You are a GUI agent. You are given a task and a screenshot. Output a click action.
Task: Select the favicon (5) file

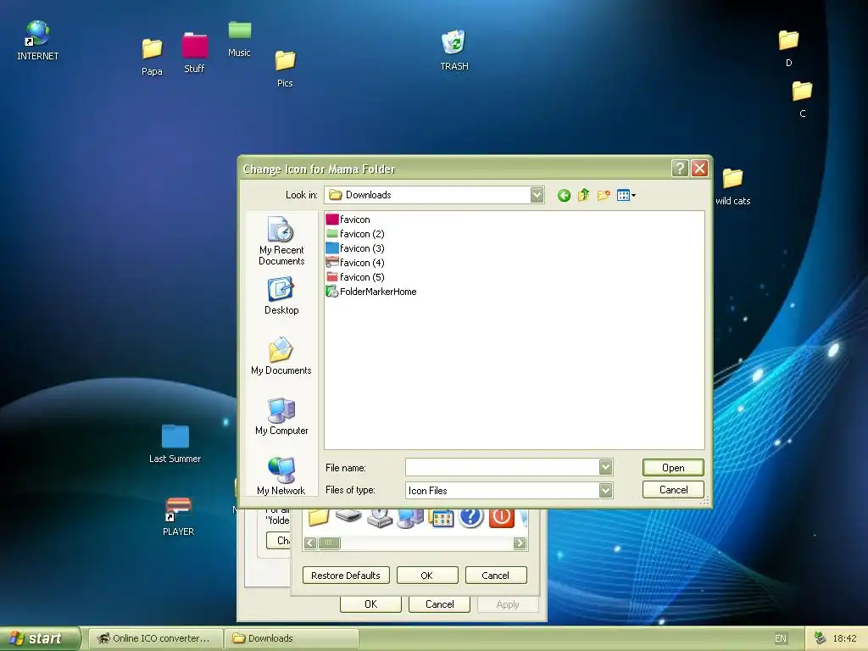coord(355,277)
